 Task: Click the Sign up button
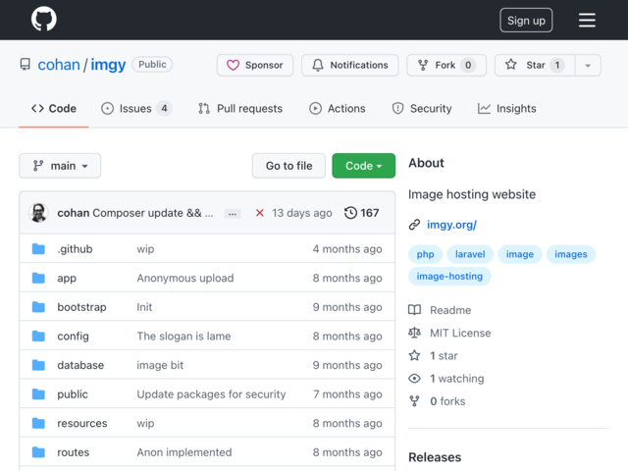pos(526,20)
